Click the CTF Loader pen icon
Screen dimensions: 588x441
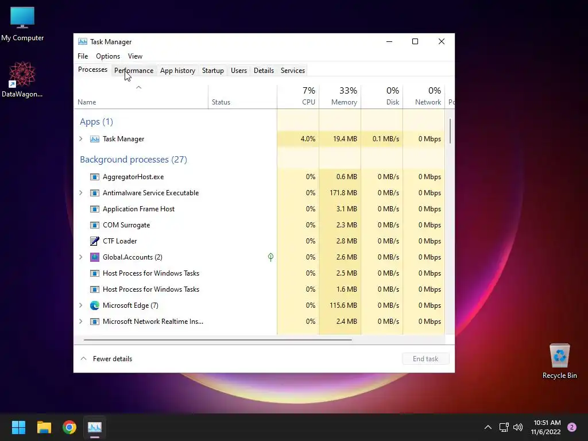pyautogui.click(x=95, y=241)
